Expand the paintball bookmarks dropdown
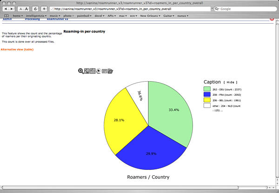 (84, 16)
